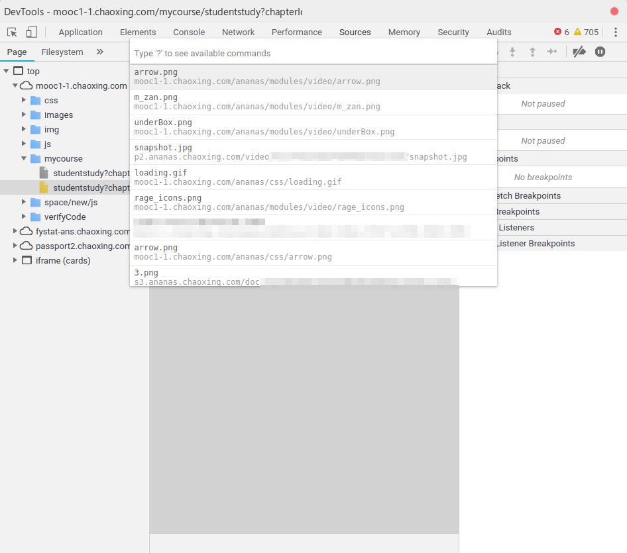The image size is (627, 553).
Task: Expand the js folder arrow
Action: pos(24,144)
